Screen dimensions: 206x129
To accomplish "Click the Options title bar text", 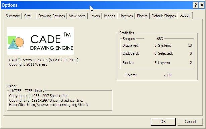I will [x=10, y=5].
